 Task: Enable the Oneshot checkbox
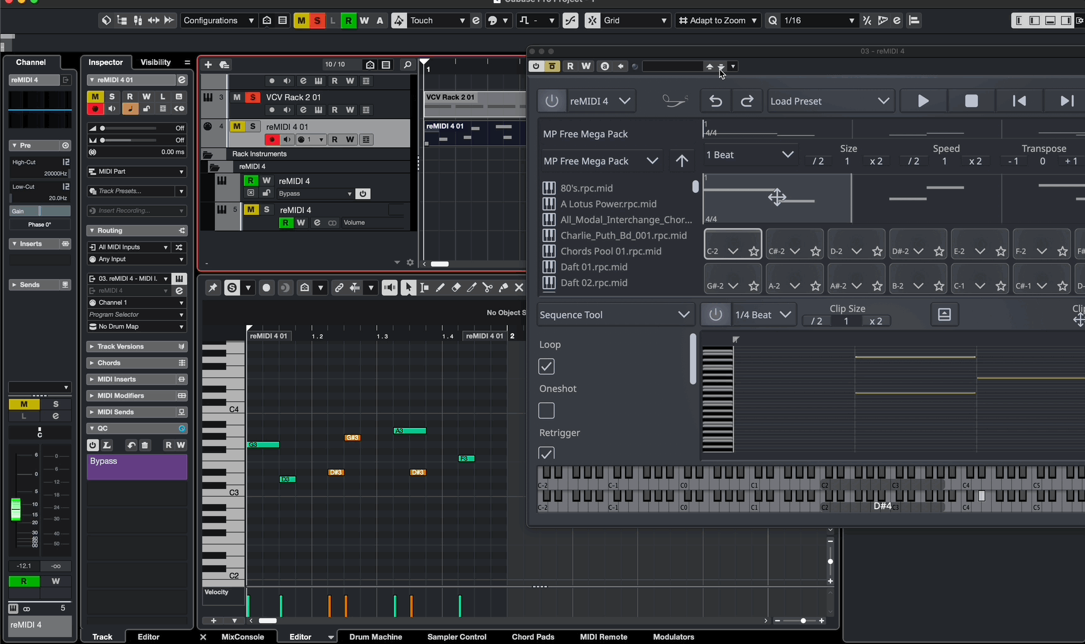click(x=546, y=410)
